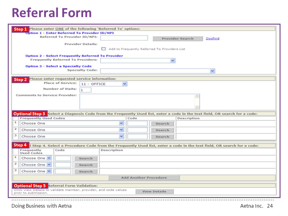Check Add to Frequently Referred To Providers List
Screen dimensions: 288x216
click(103, 49)
